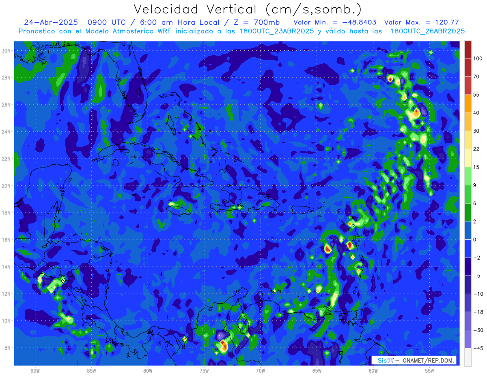
Task: Pick the white swatch below -45
Action: [x=468, y=357]
